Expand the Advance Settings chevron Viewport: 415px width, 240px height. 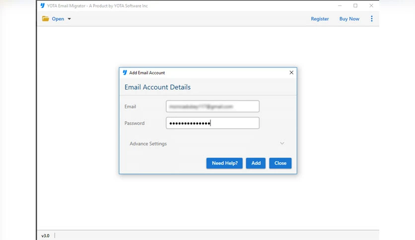coord(282,143)
